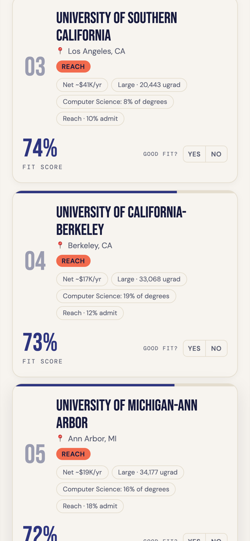Select YES for UC Berkeley fit

click(x=194, y=348)
